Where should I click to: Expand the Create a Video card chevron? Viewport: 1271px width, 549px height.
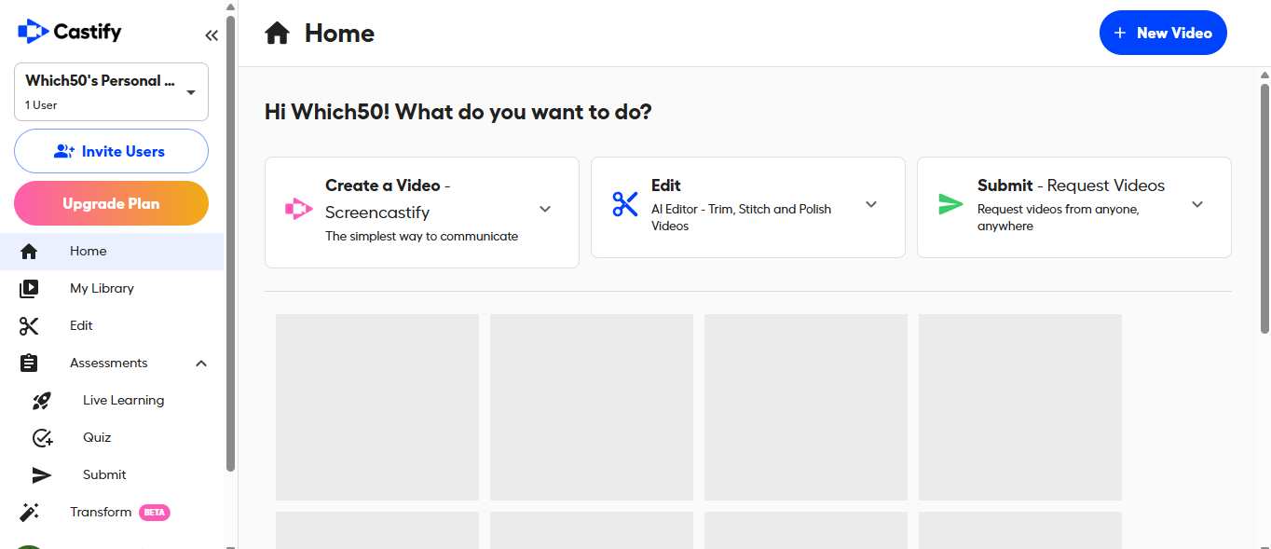click(546, 210)
